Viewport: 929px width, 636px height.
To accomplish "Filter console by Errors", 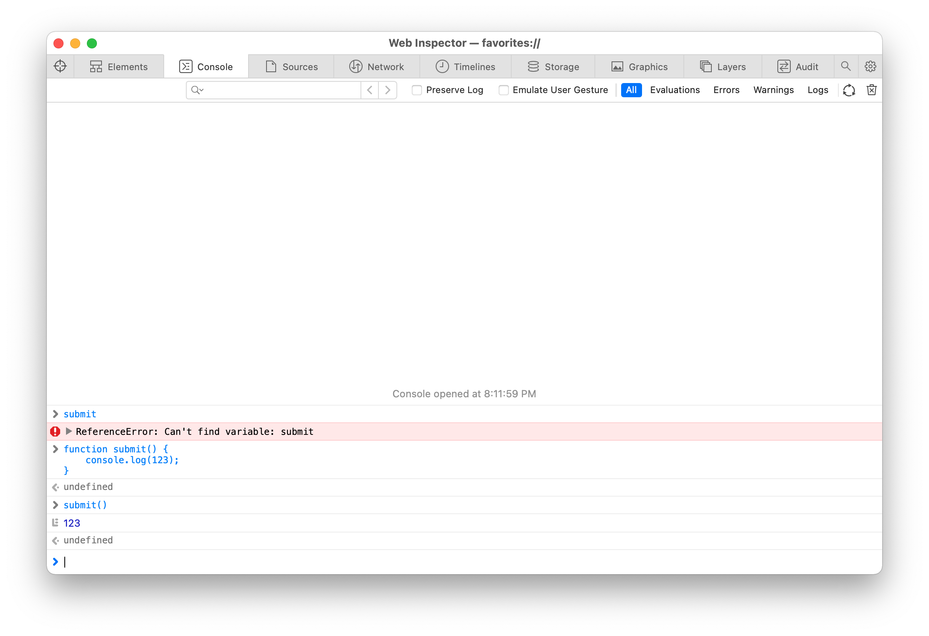I will pyautogui.click(x=726, y=90).
